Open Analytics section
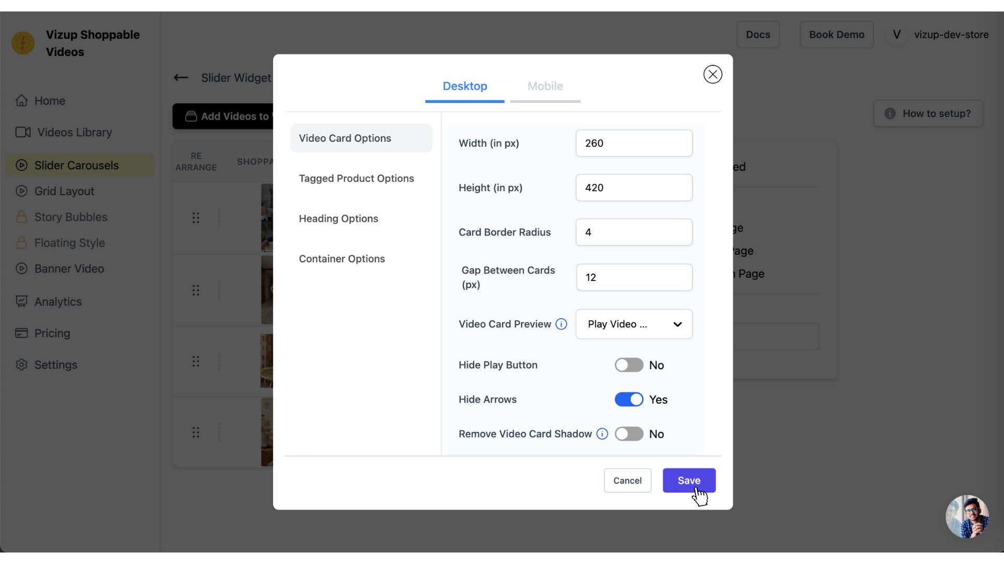The image size is (1004, 564). point(58,302)
